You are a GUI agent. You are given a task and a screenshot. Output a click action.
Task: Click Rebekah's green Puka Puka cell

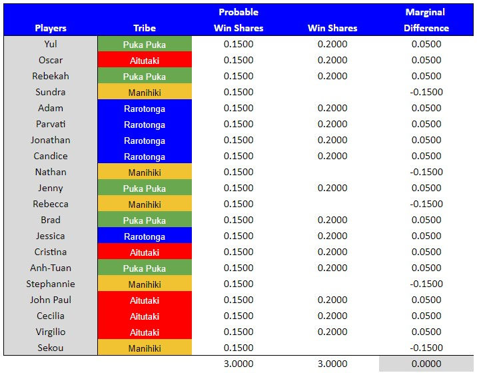pos(145,76)
